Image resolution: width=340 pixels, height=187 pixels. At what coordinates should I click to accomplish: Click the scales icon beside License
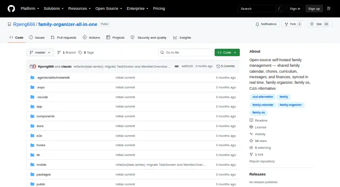(251, 127)
